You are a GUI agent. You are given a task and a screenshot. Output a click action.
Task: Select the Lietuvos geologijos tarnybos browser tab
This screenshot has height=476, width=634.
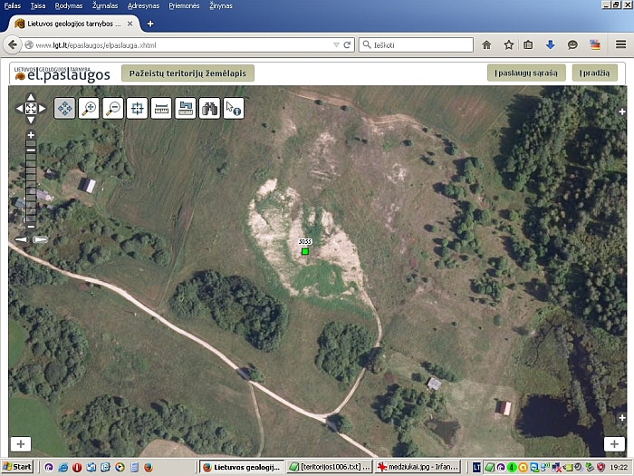(73, 24)
